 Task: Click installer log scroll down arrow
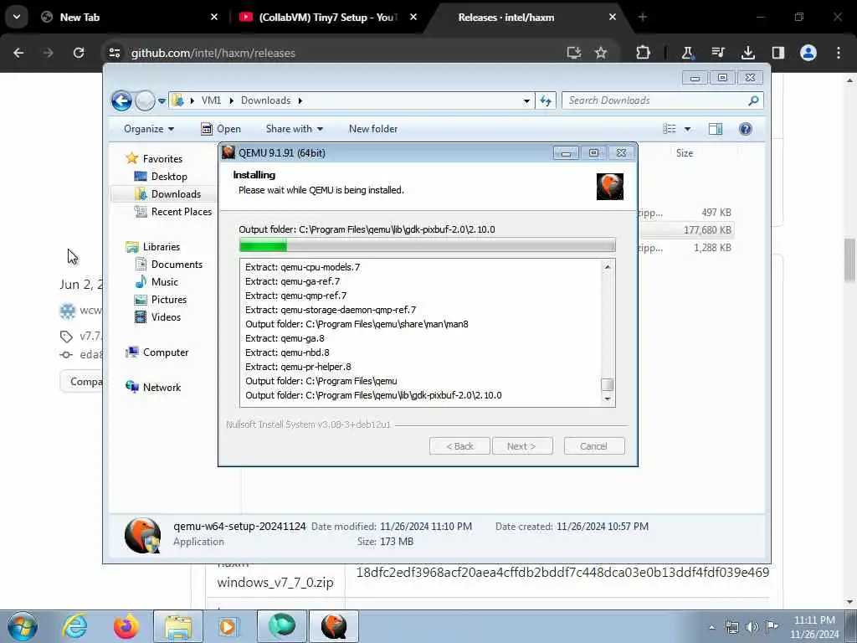pyautogui.click(x=607, y=399)
